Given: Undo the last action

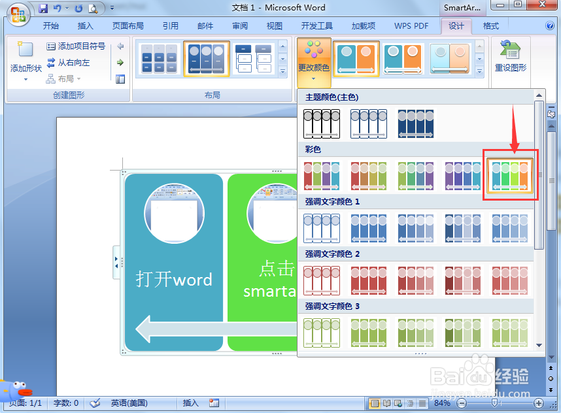Looking at the screenshot, I should 58,8.
